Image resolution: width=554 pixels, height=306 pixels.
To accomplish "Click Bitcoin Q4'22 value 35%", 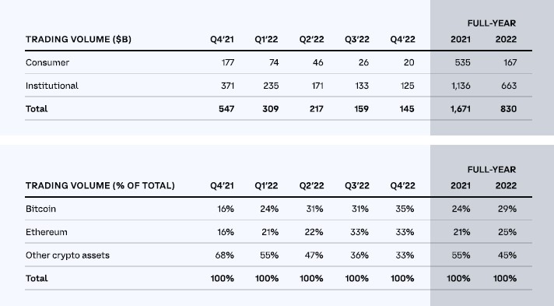I will [x=405, y=209].
